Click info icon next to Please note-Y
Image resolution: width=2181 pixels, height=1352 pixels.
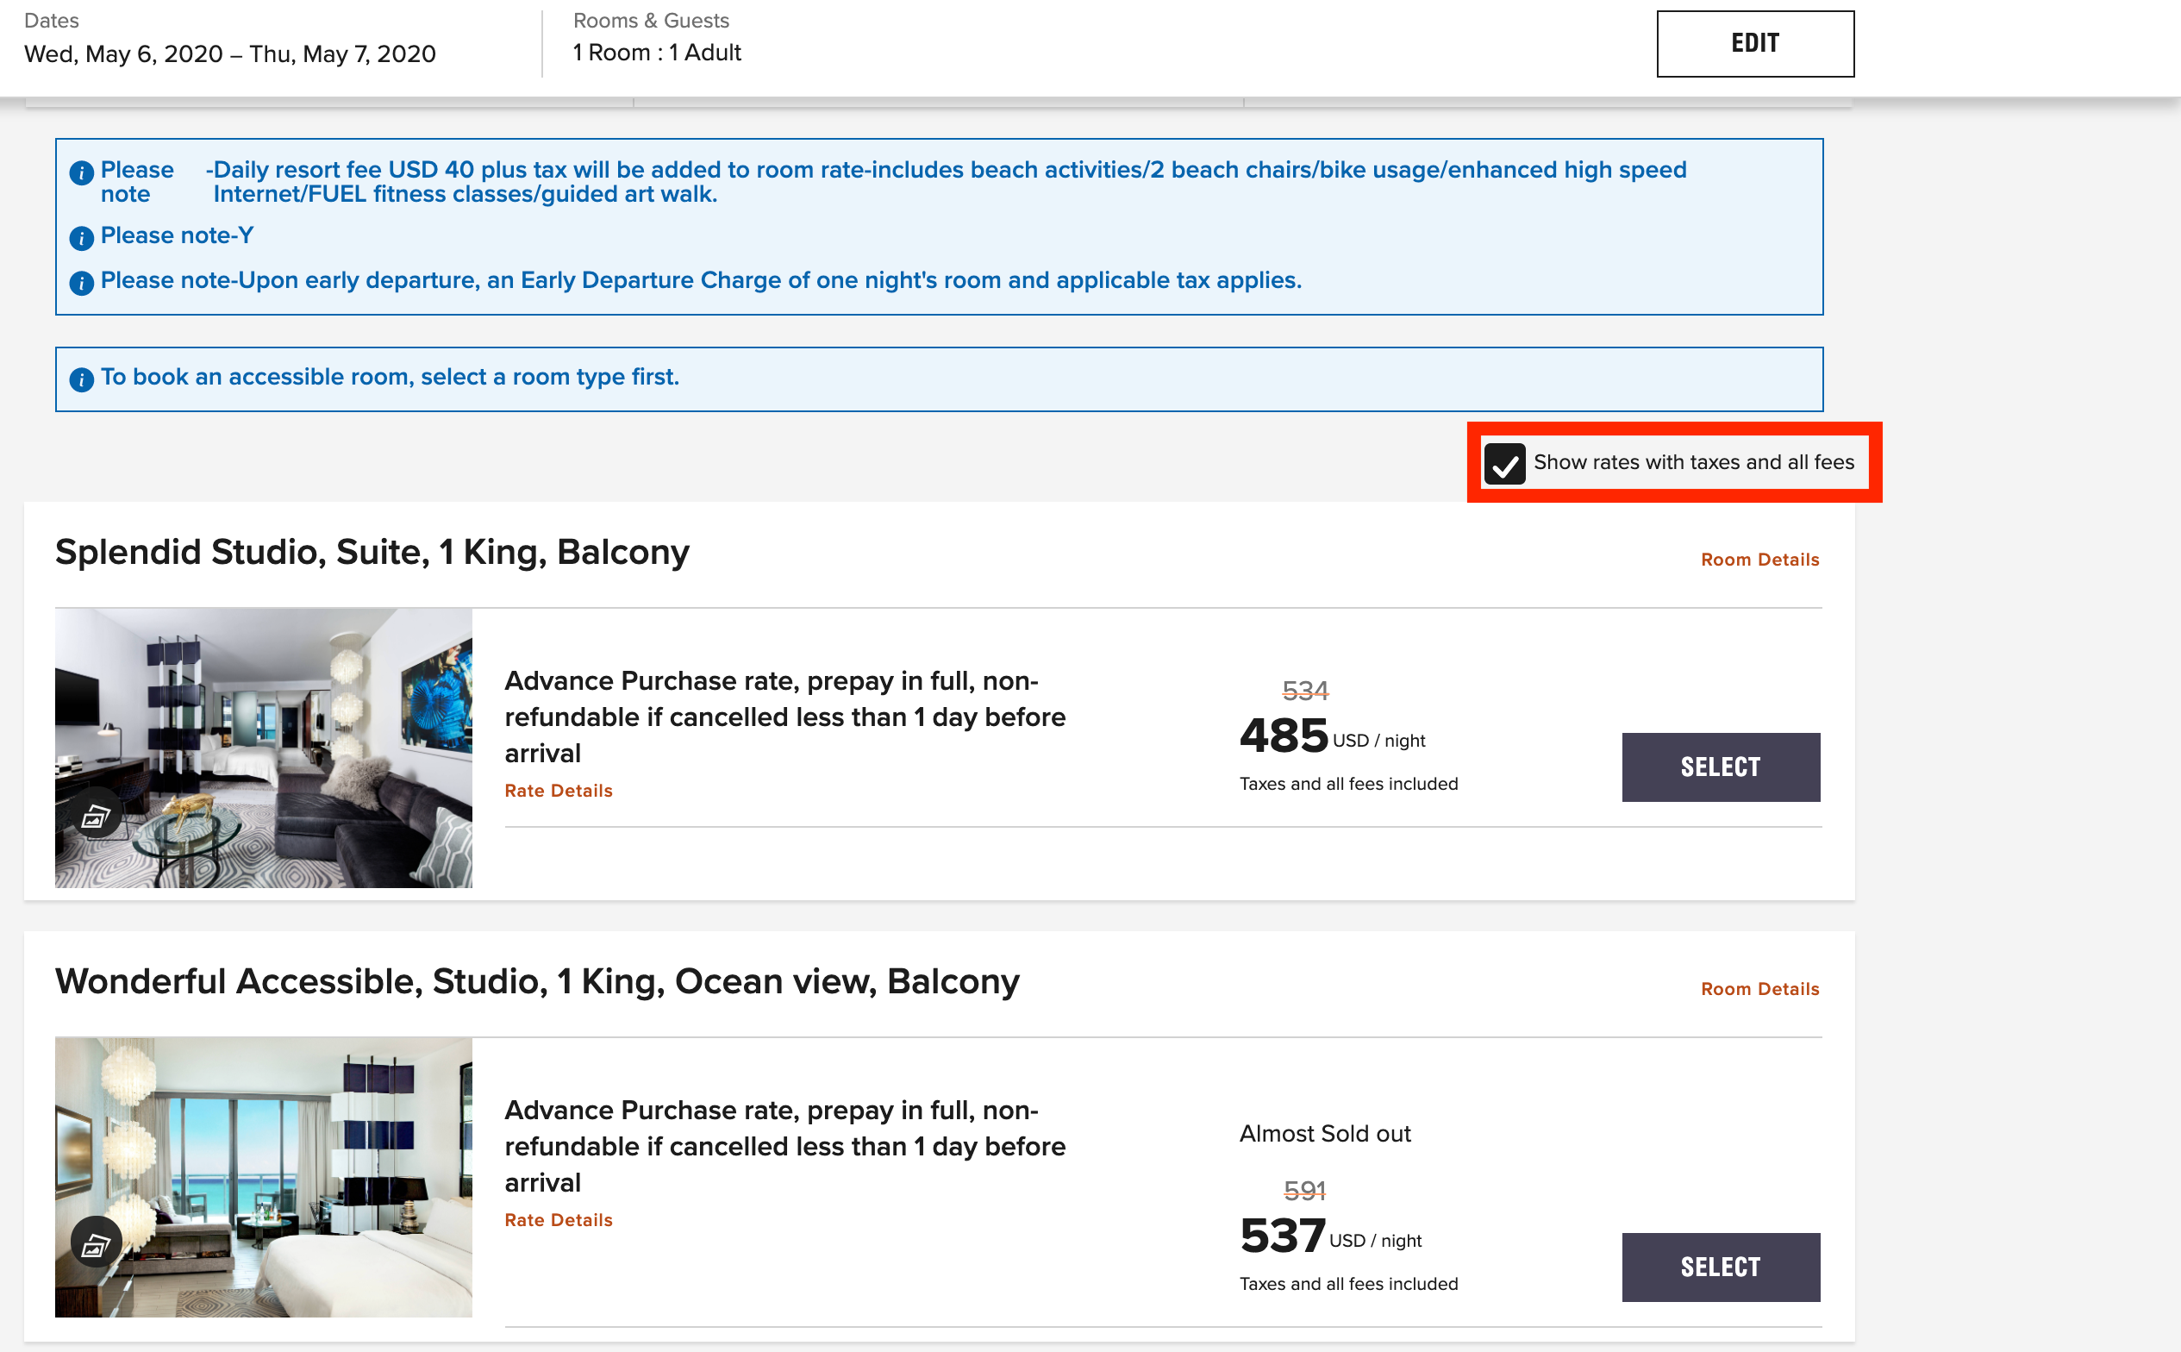click(x=81, y=238)
